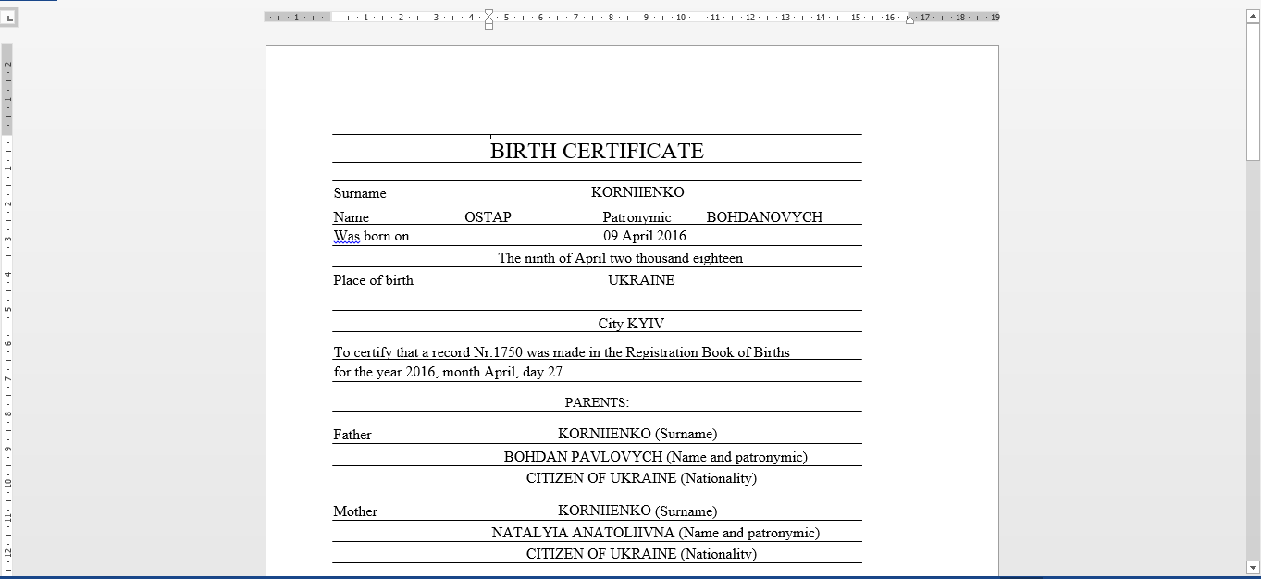Click the patronymic BOHDANOVYCH

click(764, 217)
